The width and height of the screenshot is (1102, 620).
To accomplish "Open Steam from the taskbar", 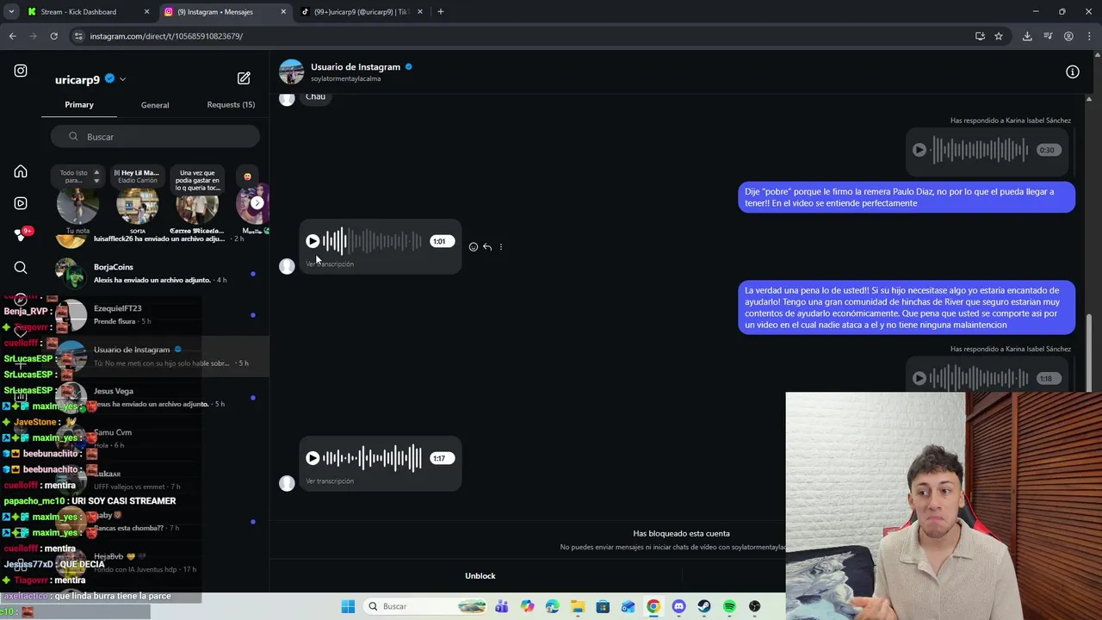I will (x=704, y=606).
